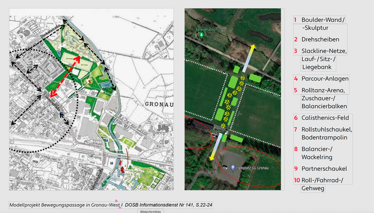The image size is (374, 213).
Task: Click the Parkplatz SG Gronau parking pin
Action: click(x=233, y=168)
